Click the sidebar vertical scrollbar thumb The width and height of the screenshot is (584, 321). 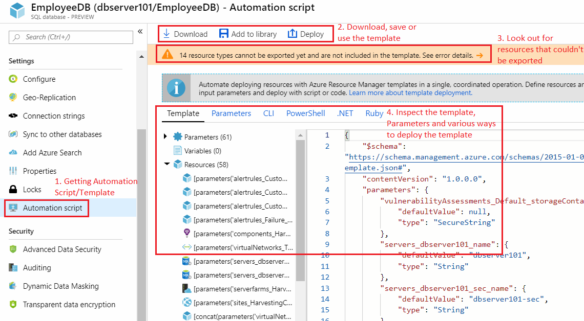coord(141,225)
